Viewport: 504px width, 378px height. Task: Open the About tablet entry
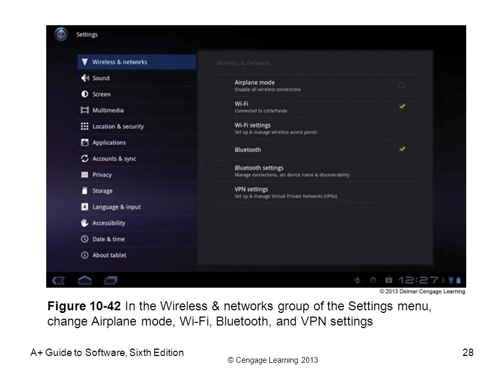tap(137, 255)
